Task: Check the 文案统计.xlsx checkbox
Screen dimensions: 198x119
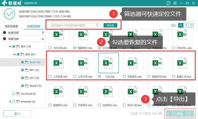Action: coord(75,105)
